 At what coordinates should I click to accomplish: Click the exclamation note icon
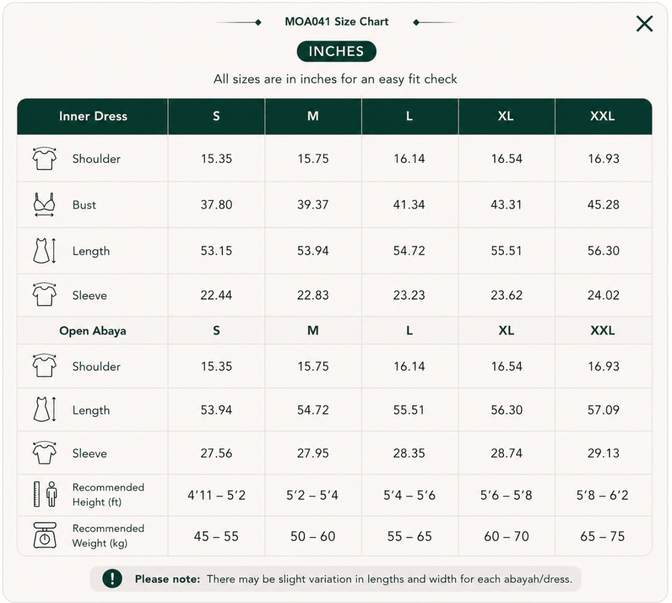tap(112, 579)
